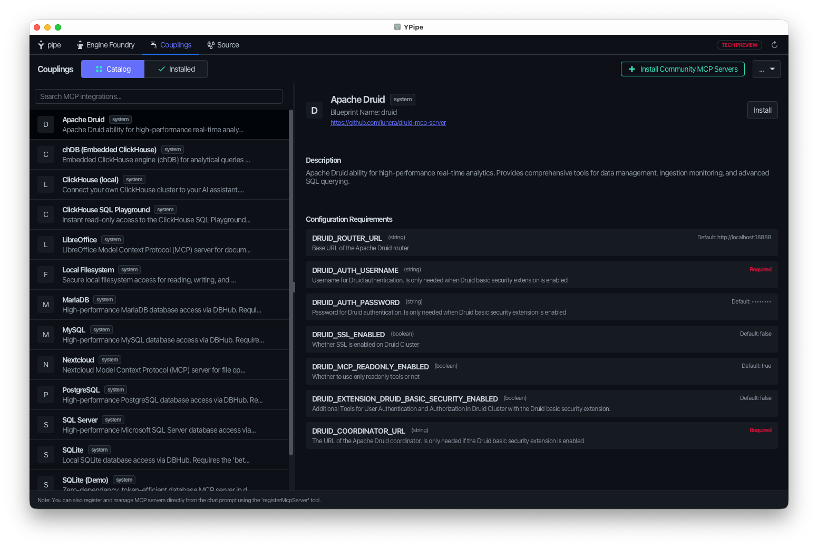
Task: Click the Configuration Requirements heading
Action: click(349, 219)
